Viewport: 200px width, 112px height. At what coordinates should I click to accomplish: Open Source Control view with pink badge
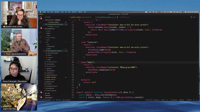click(x=41, y=28)
